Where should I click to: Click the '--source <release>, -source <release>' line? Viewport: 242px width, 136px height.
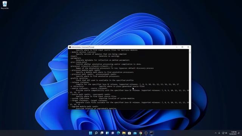pyautogui.click(x=88, y=88)
